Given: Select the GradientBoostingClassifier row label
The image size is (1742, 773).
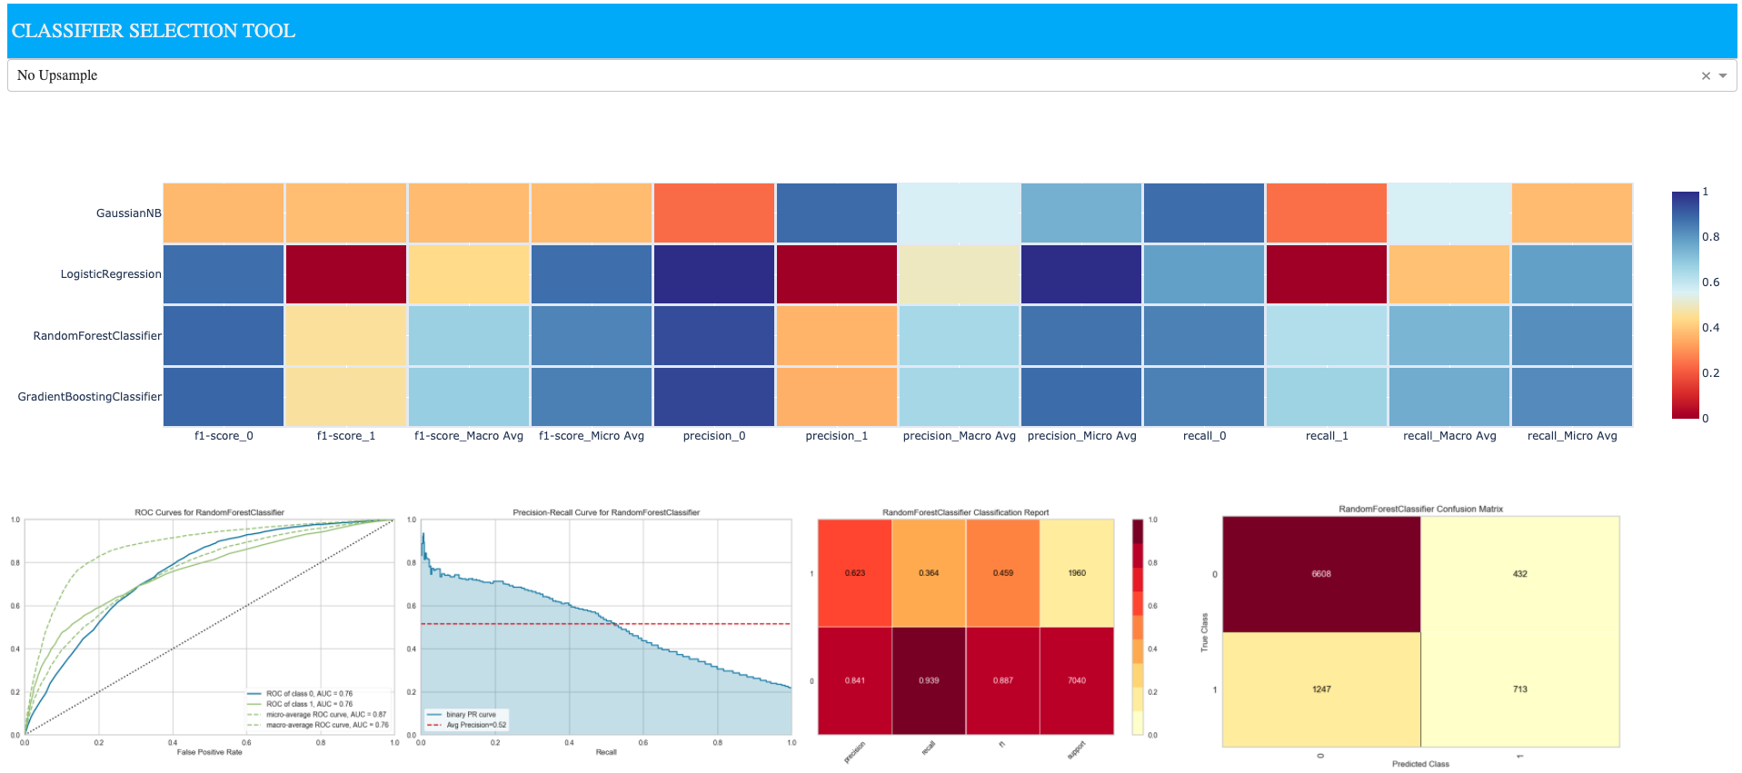Looking at the screenshot, I should click(x=89, y=397).
